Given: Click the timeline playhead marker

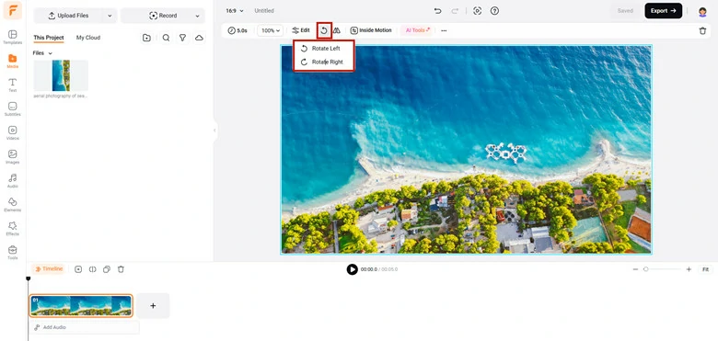Looking at the screenshot, I should [28, 278].
